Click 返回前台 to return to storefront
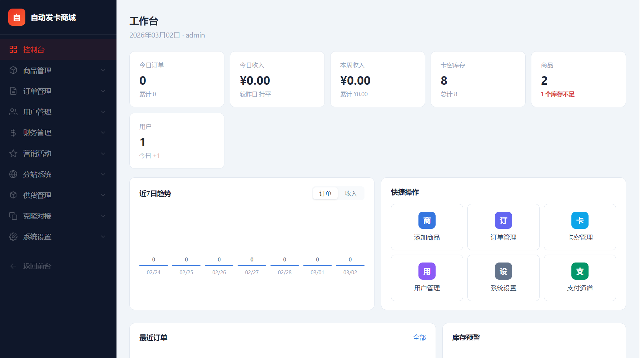Viewport: 640px width, 358px height. pyautogui.click(x=37, y=266)
